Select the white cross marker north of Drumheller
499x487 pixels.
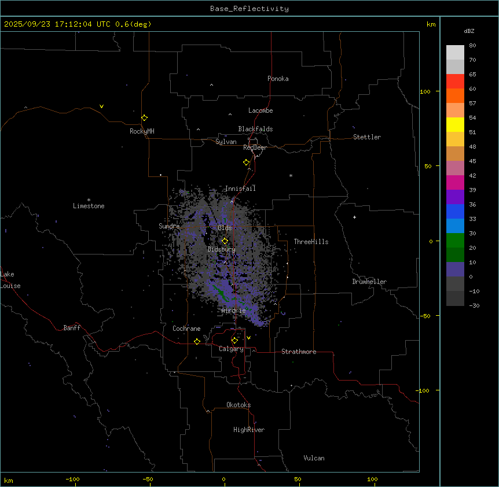[355, 217]
